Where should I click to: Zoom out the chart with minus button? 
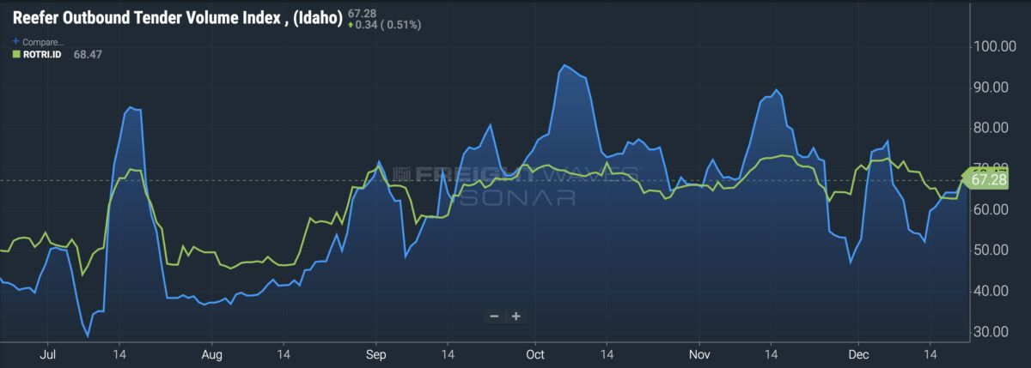[494, 316]
